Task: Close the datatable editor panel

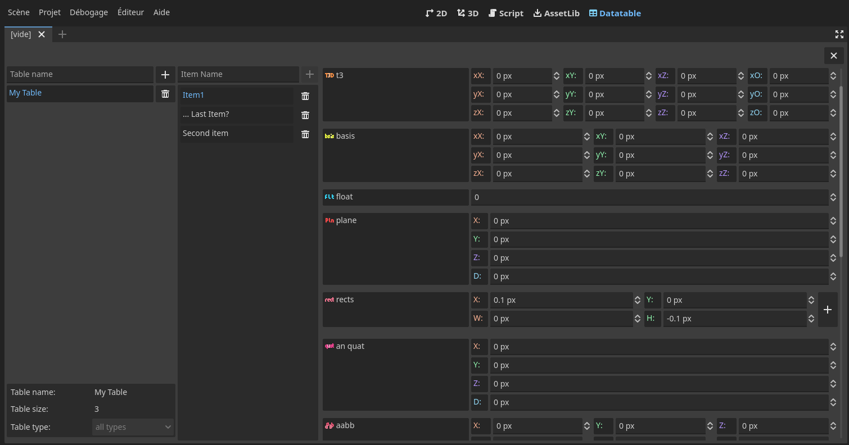Action: coord(833,56)
